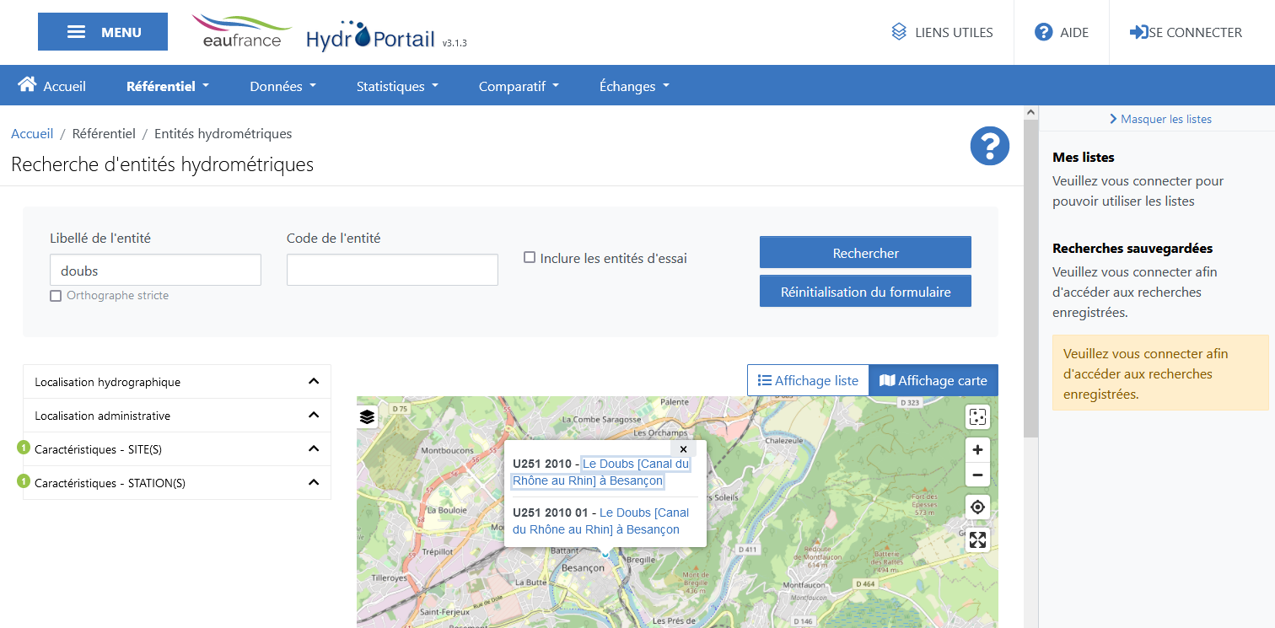Image resolution: width=1275 pixels, height=628 pixels.
Task: Check Inclure les entités d'essai
Action: (530, 257)
